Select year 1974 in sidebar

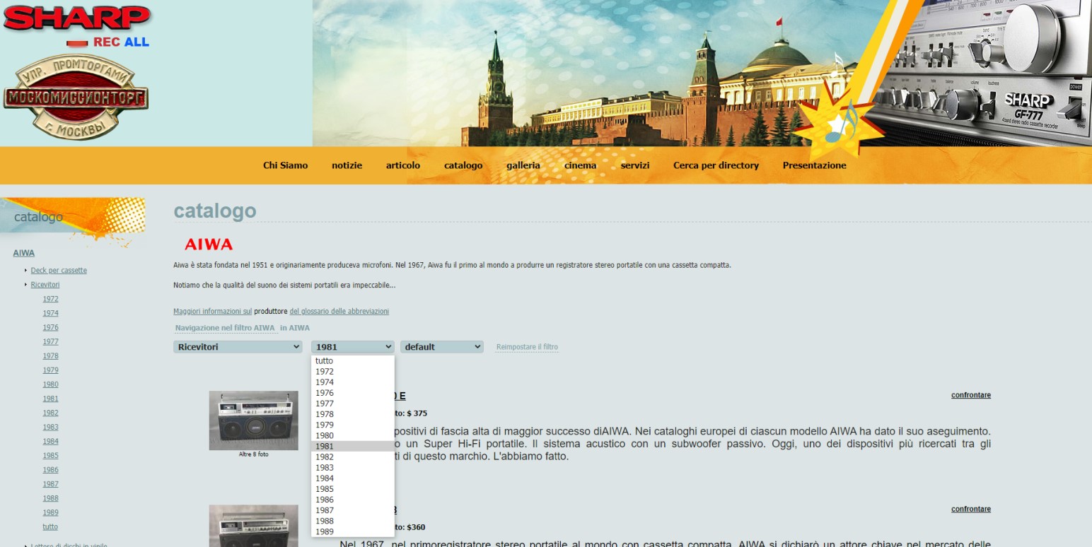50,313
